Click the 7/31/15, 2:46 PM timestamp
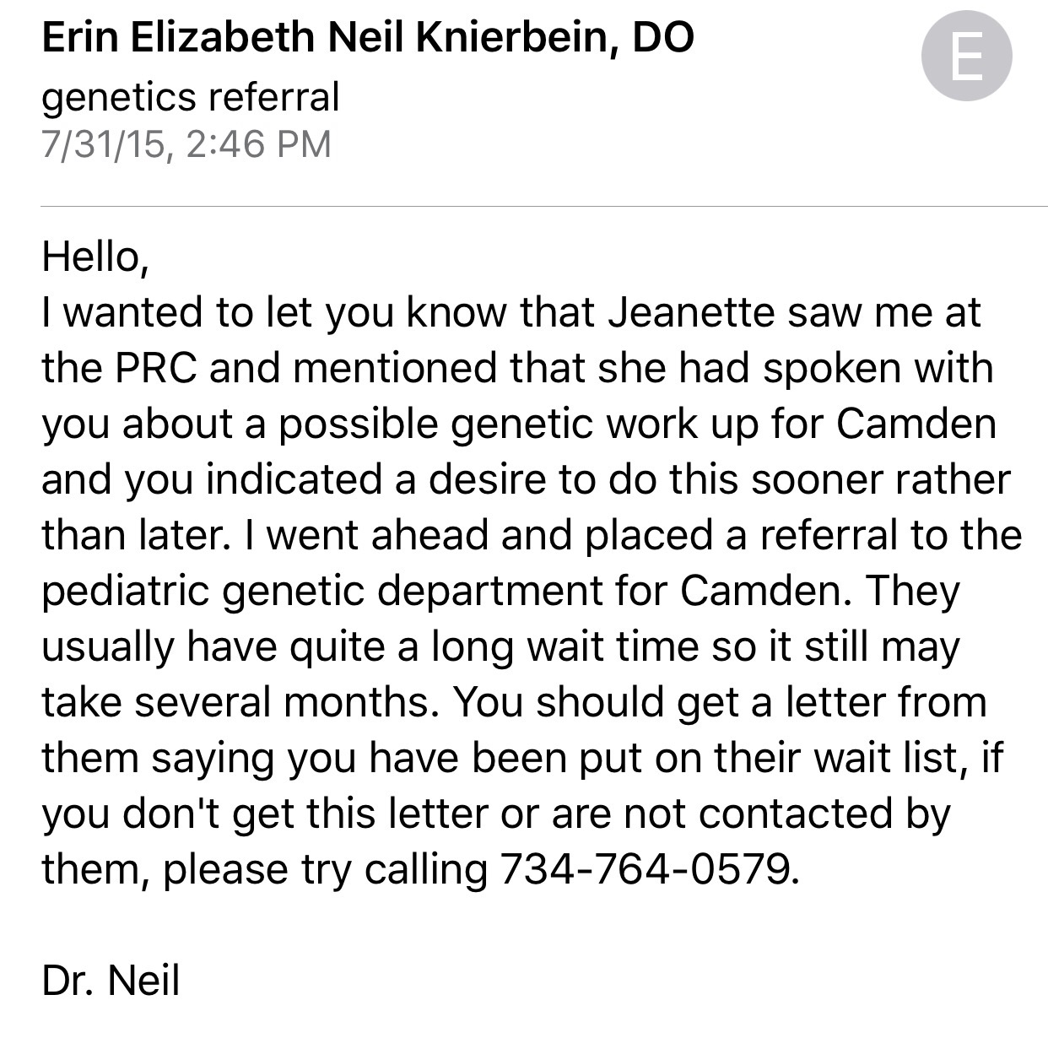The width and height of the screenshot is (1048, 1038). click(186, 143)
